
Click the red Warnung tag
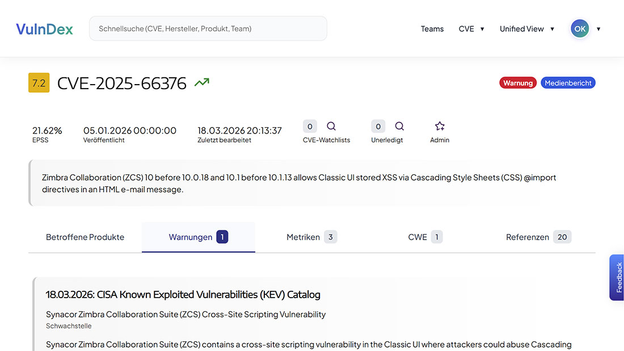[x=518, y=83]
